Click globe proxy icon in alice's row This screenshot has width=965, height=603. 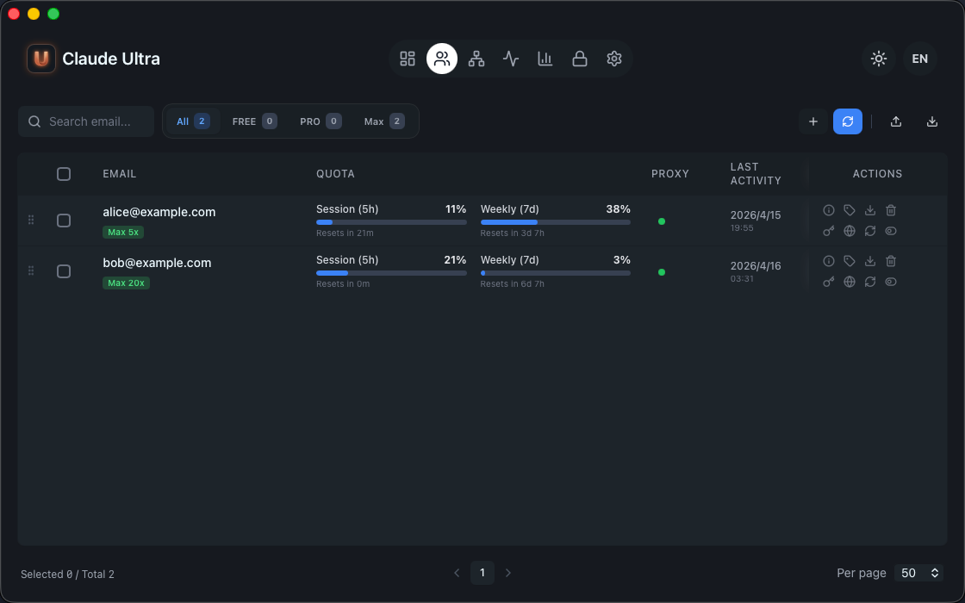pos(850,231)
